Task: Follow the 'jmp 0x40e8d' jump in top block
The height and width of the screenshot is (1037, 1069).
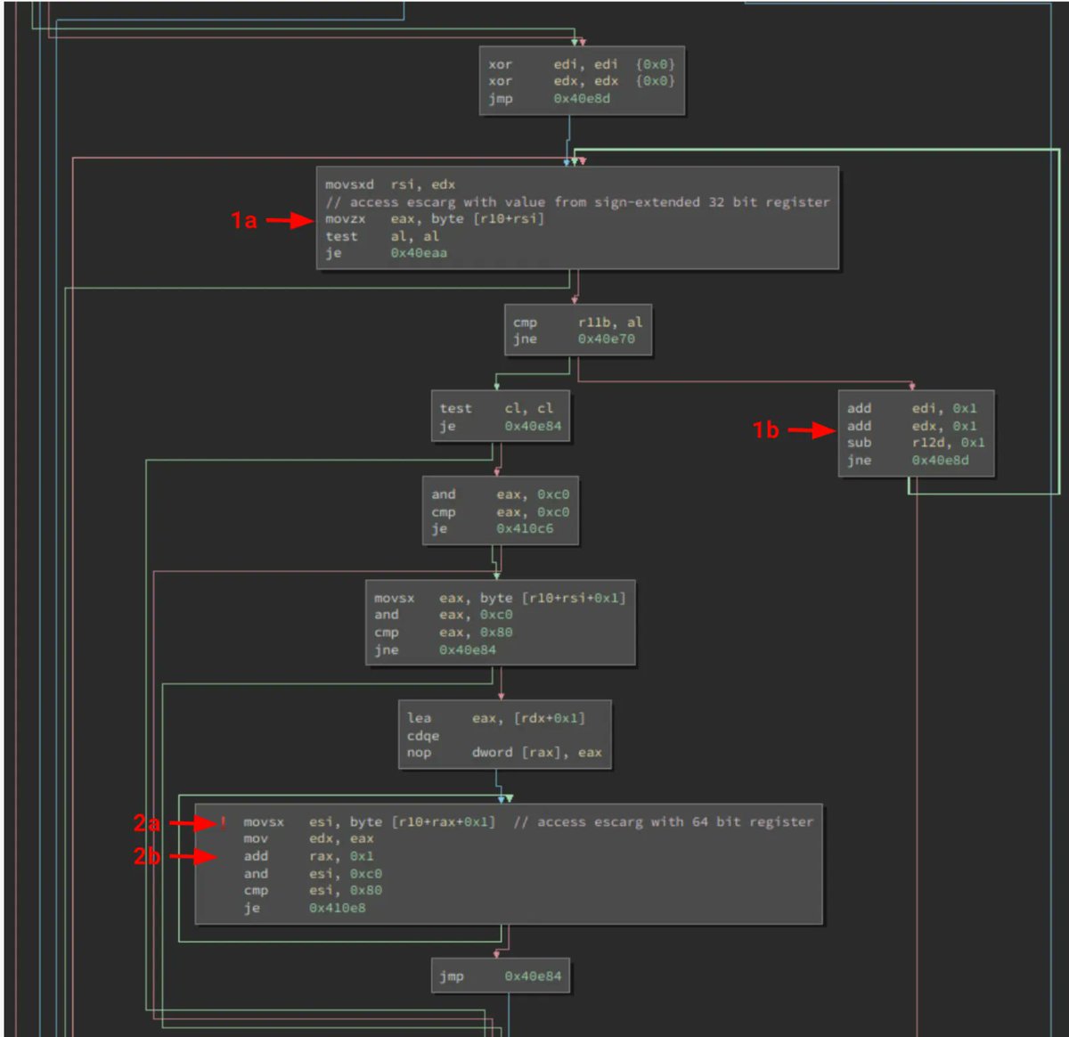Action: pos(549,99)
